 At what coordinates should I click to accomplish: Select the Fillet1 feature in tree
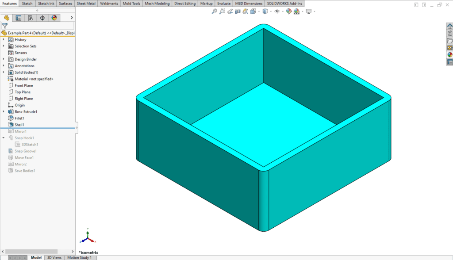[x=19, y=119]
